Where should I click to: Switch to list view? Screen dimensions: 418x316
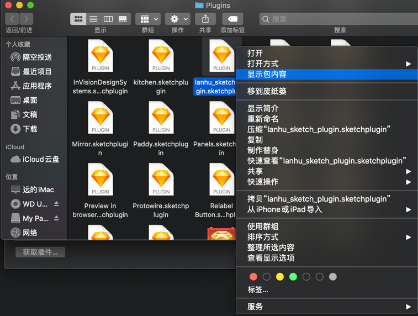(93, 19)
